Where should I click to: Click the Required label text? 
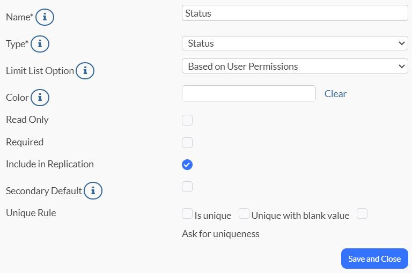click(25, 142)
